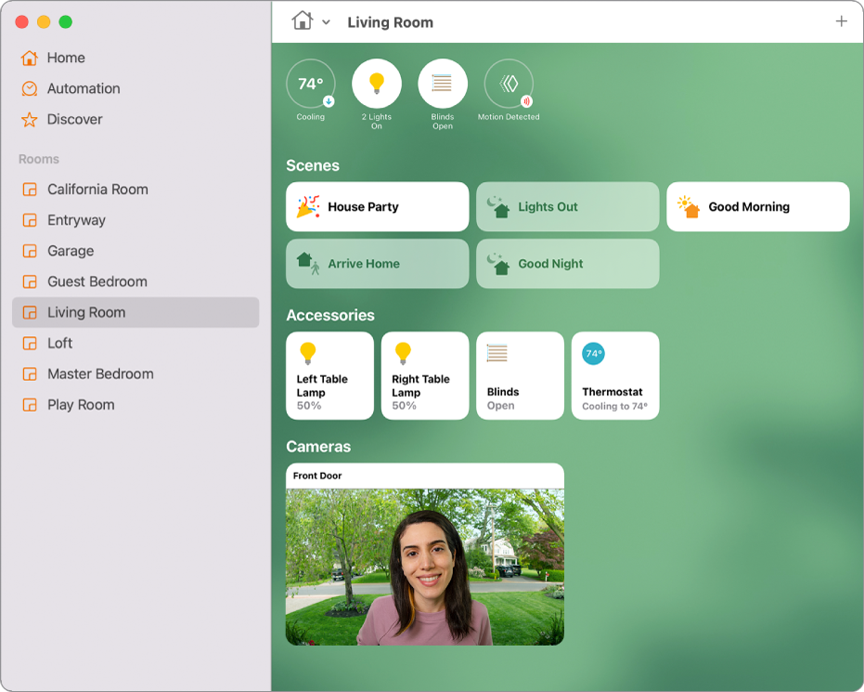Click the Garage room icon
The width and height of the screenshot is (864, 692).
tap(30, 251)
